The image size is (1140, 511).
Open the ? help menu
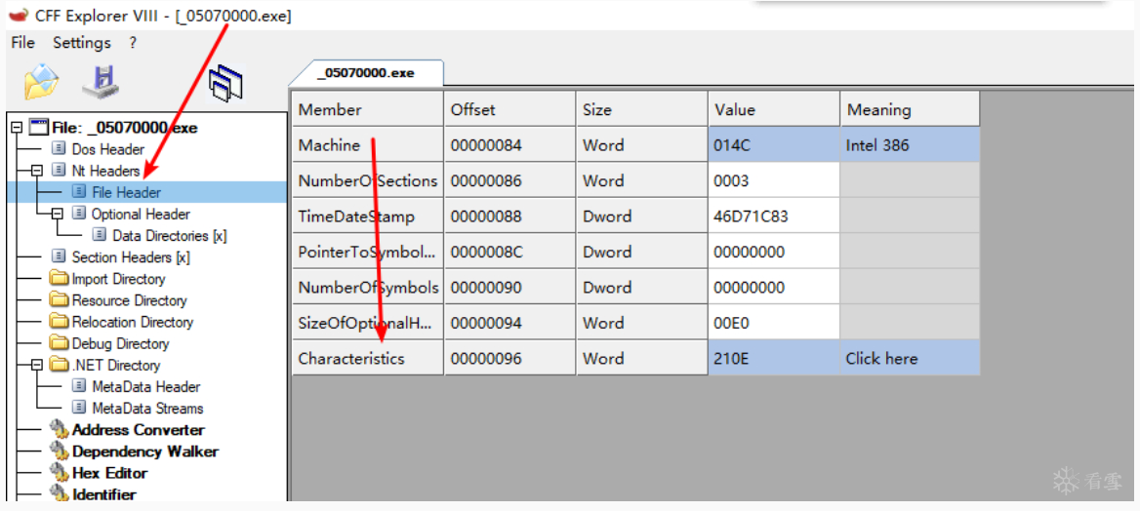coord(133,43)
